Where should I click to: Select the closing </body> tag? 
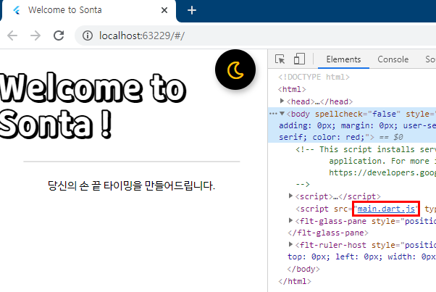pyautogui.click(x=303, y=270)
